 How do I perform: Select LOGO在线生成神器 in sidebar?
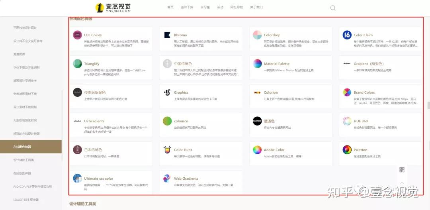pos(26,200)
